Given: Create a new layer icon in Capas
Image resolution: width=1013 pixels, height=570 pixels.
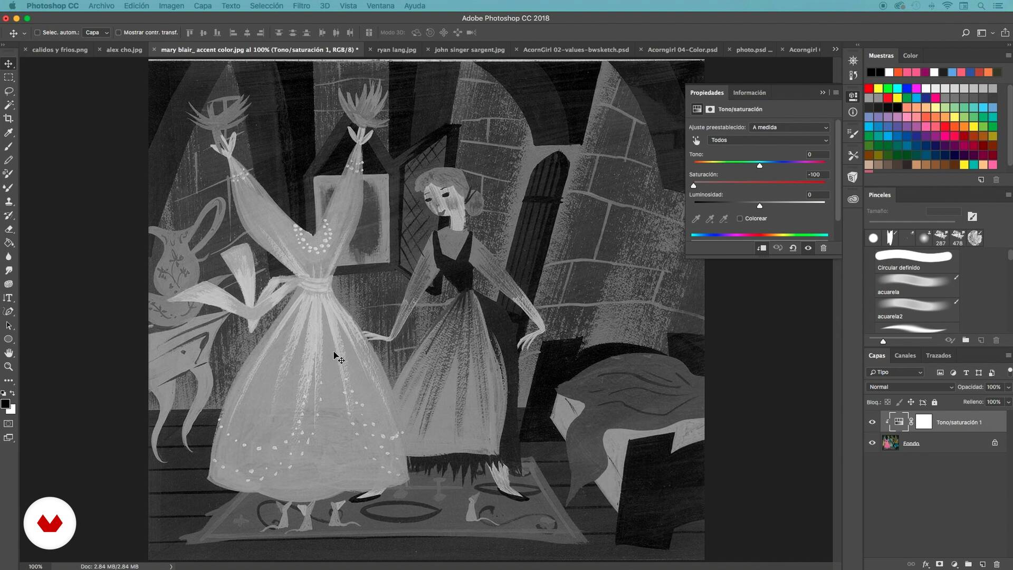Looking at the screenshot, I should 982,564.
